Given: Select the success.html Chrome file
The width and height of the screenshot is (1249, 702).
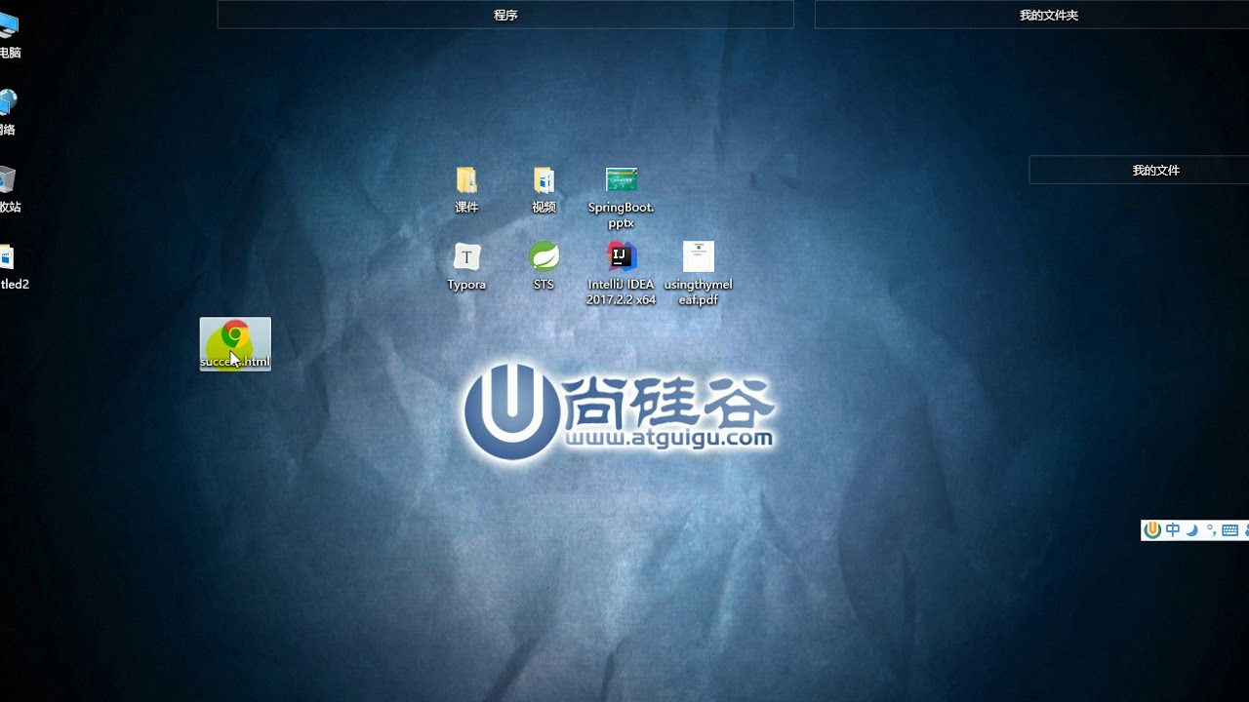Looking at the screenshot, I should click(x=235, y=344).
